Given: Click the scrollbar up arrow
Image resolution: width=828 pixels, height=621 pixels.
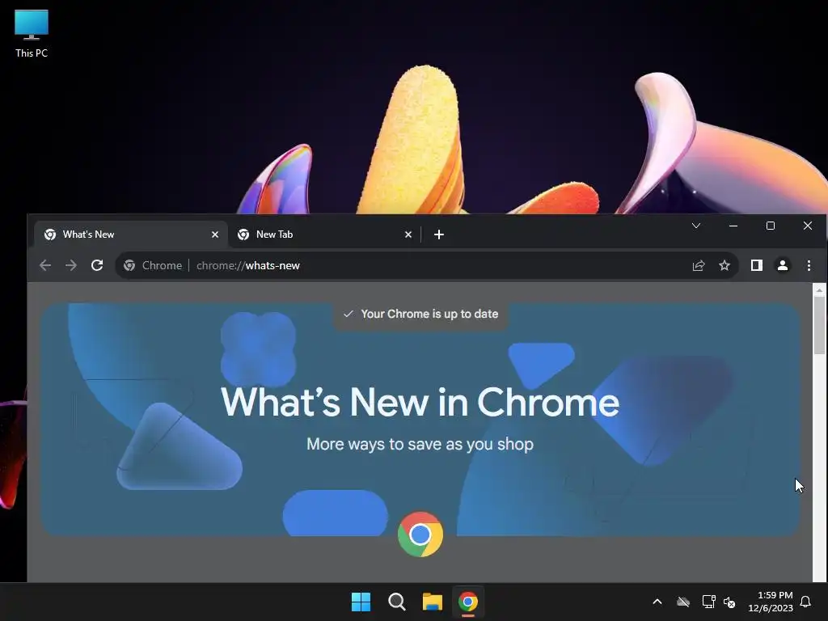Looking at the screenshot, I should [819, 290].
